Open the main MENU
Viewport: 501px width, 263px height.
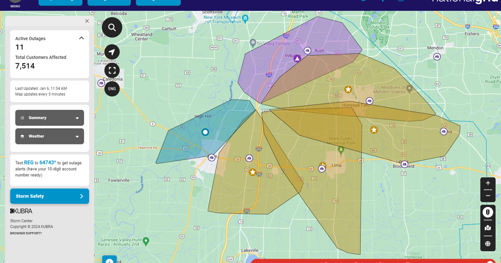(15, 3)
